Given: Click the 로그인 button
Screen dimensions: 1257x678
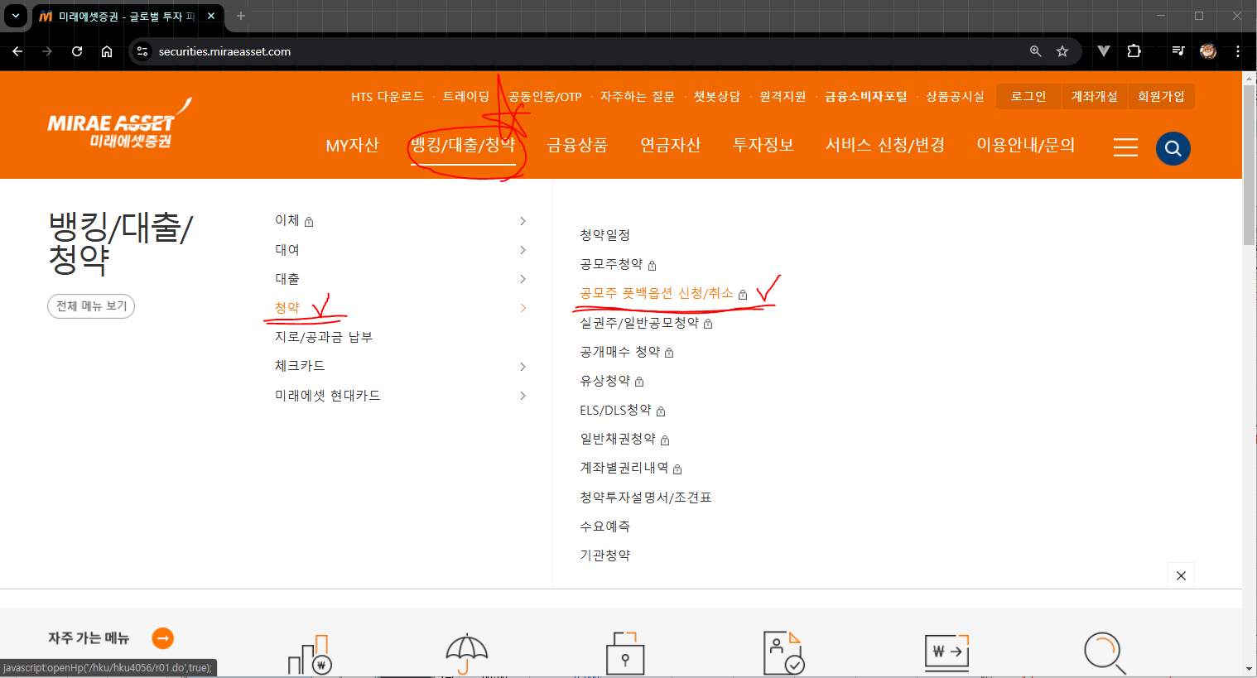Looking at the screenshot, I should [x=1028, y=97].
